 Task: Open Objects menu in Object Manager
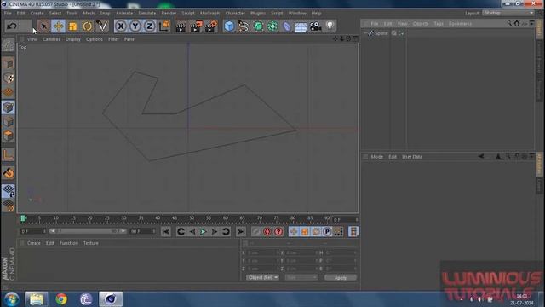421,24
